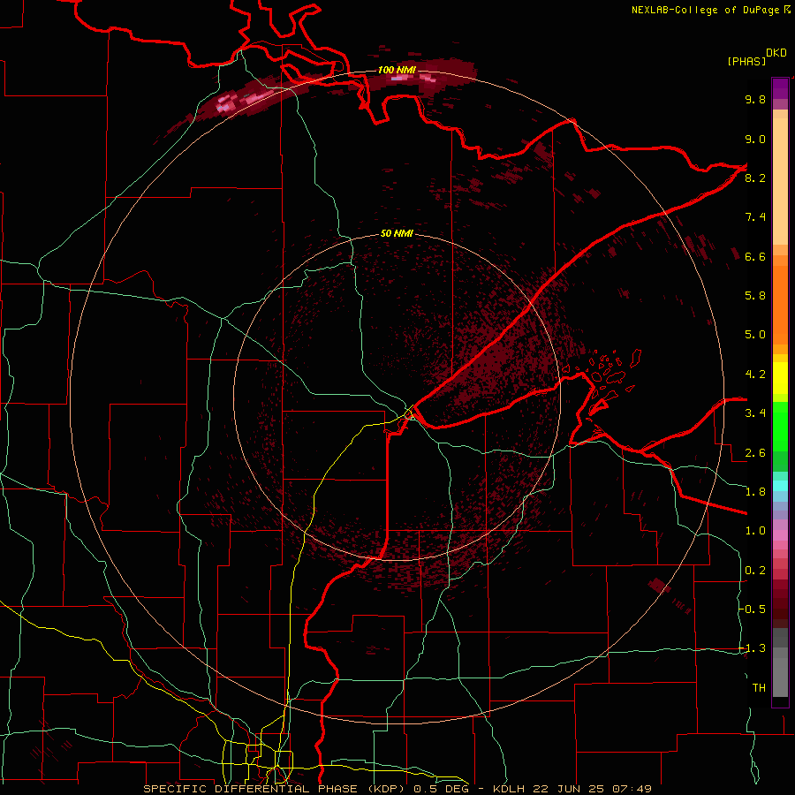Pick the purple band atop the color scale
795x795 pixels.
pos(780,88)
